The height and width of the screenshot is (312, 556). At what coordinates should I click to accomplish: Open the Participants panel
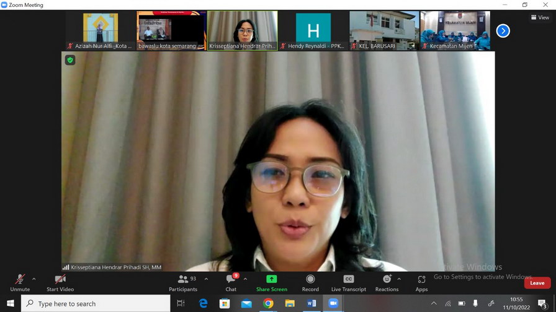pyautogui.click(x=183, y=283)
